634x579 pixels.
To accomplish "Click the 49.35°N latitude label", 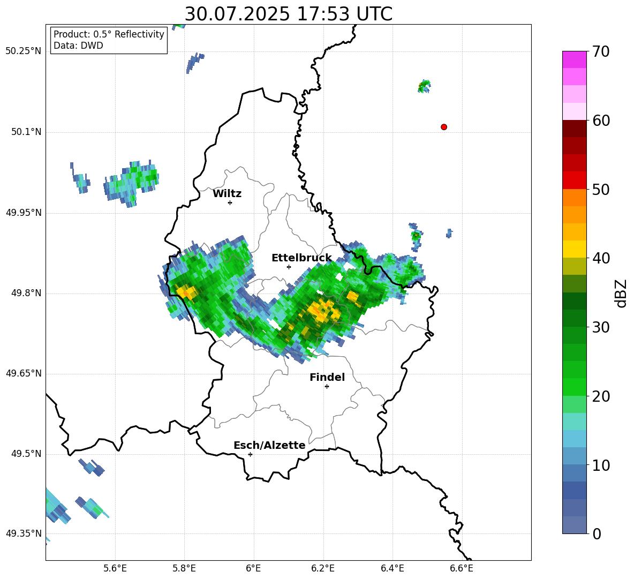I will coord(24,533).
